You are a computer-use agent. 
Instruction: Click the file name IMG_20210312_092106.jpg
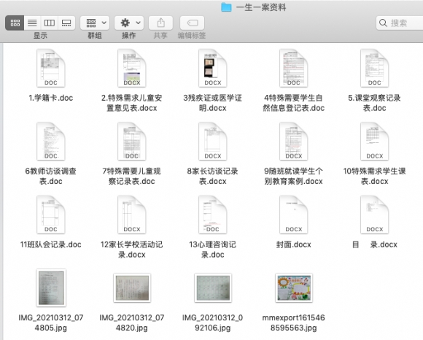[212, 322]
